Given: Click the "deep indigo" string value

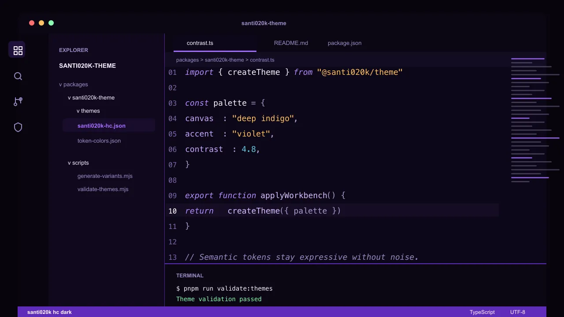Looking at the screenshot, I should 263,118.
